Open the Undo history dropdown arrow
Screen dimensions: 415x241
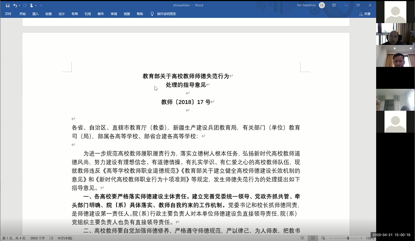(x=19, y=5)
